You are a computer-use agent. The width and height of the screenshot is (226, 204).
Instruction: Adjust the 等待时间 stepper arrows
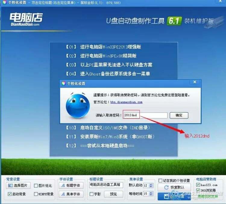(x=151, y=194)
